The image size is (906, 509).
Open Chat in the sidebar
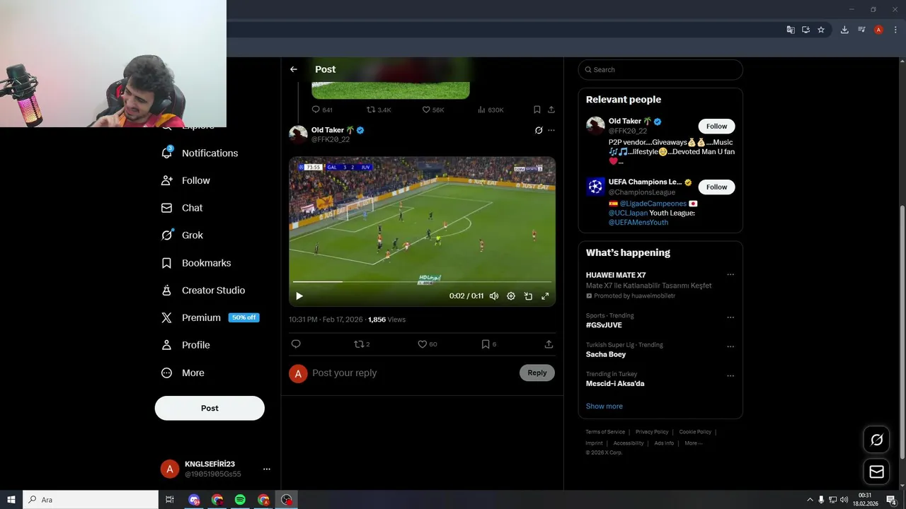[182, 208]
